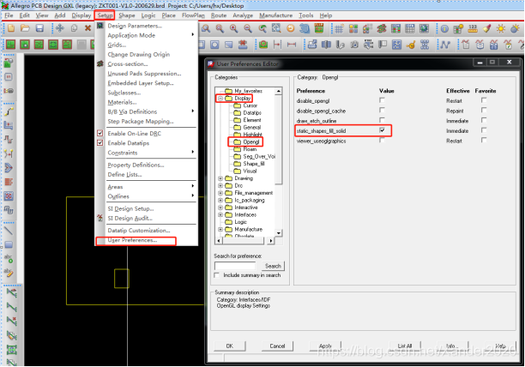The width and height of the screenshot is (525, 367).
Task: Click the Search button
Action: tap(273, 266)
